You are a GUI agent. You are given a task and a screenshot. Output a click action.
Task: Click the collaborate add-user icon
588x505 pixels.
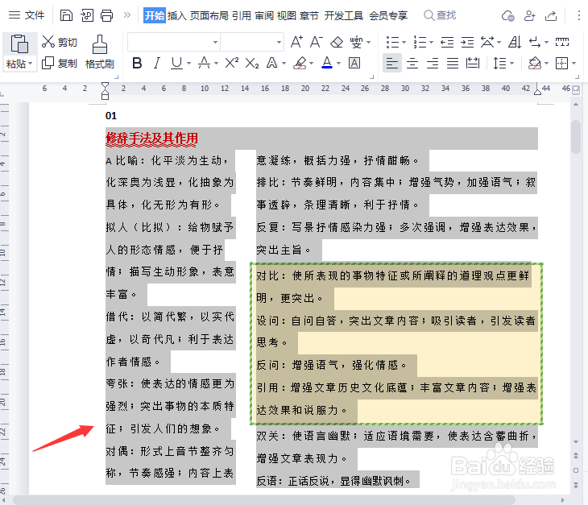529,16
